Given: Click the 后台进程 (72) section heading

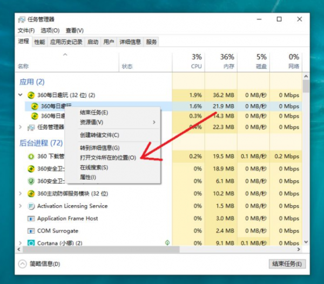Looking at the screenshot, I should tap(41, 143).
